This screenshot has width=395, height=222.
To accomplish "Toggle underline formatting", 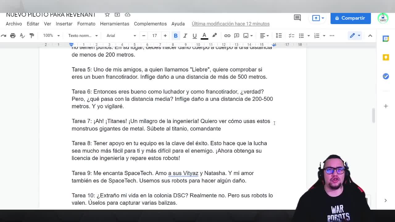I will 195,36.
